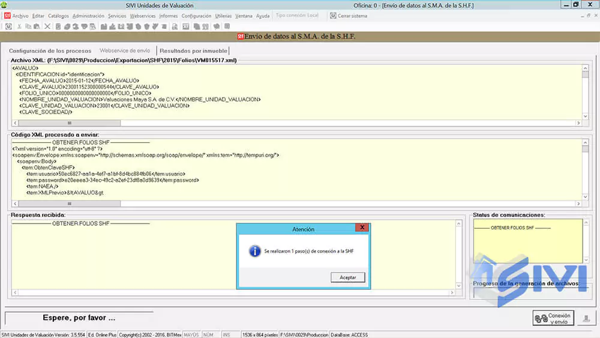Click OBTENER FOLIOS SHF in Respuesta recibida
The width and height of the screenshot is (600, 338).
click(x=81, y=223)
